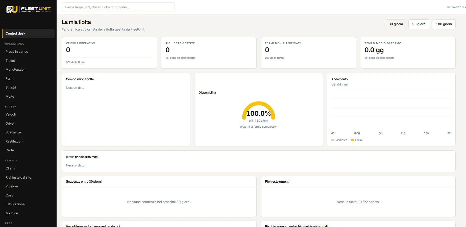Focus the search field for targa, VIN, driver

(x=118, y=7)
